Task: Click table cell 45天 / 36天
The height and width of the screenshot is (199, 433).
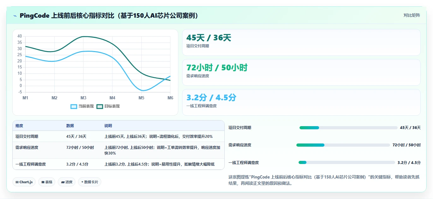Action: tap(76, 137)
